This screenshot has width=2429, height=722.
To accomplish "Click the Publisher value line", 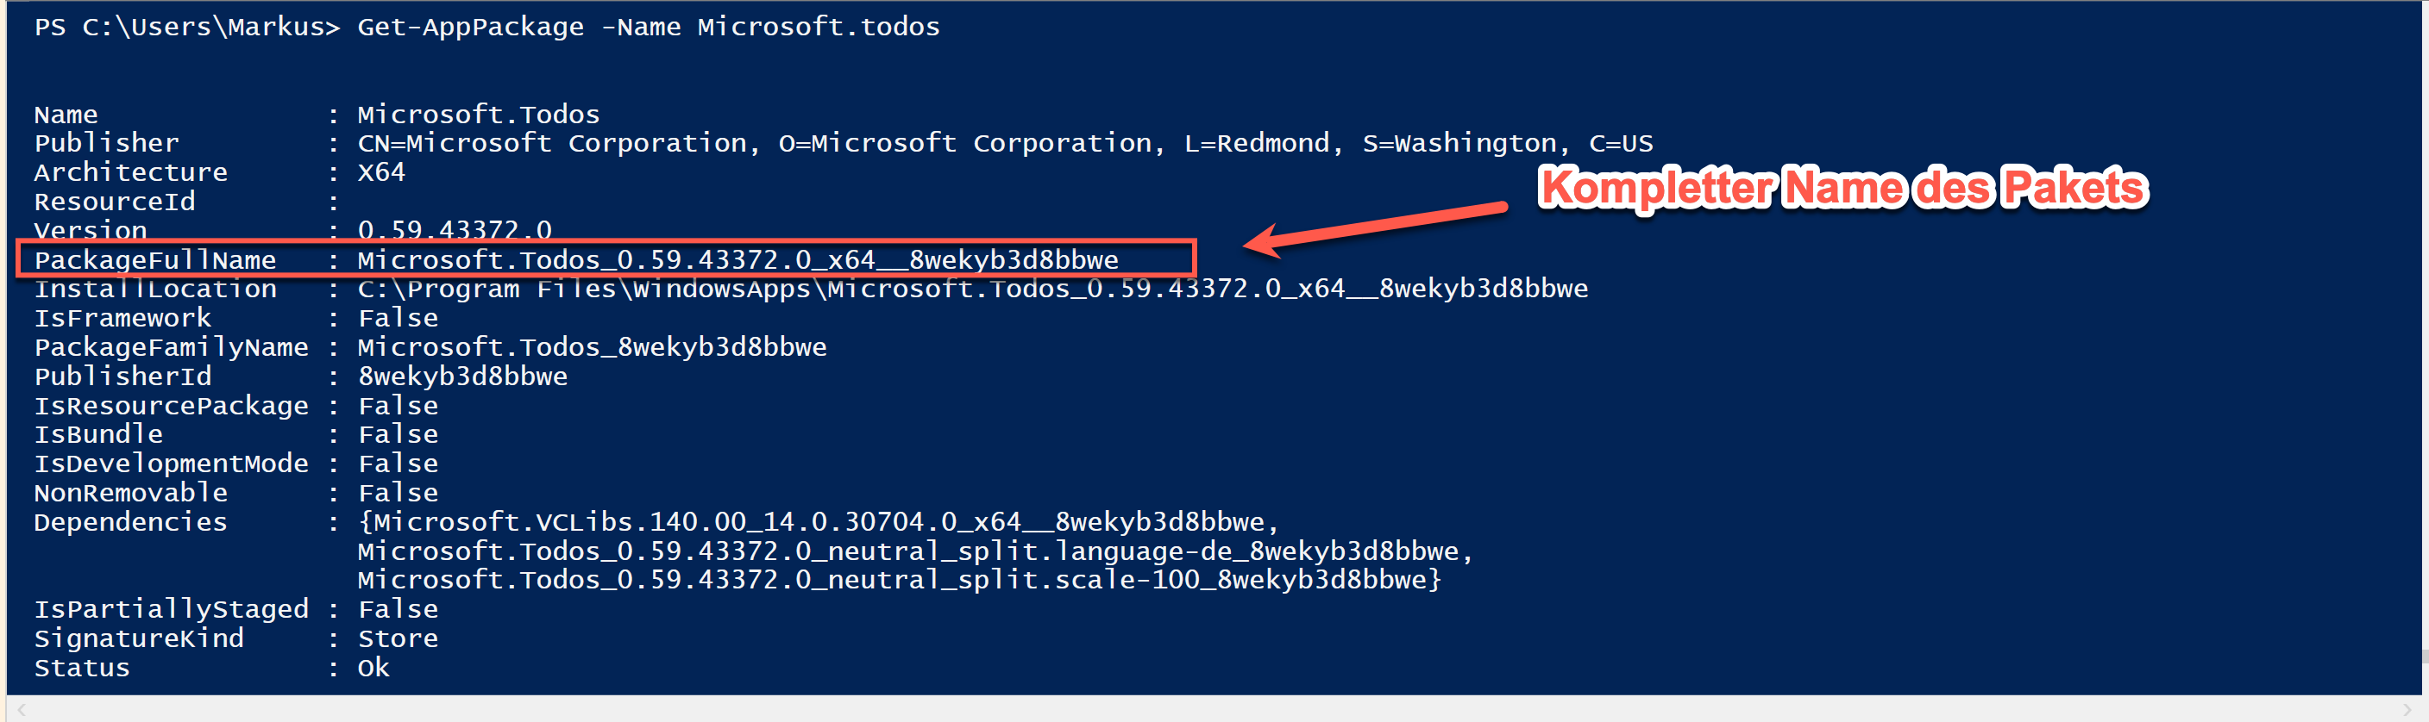I will pyautogui.click(x=1004, y=143).
